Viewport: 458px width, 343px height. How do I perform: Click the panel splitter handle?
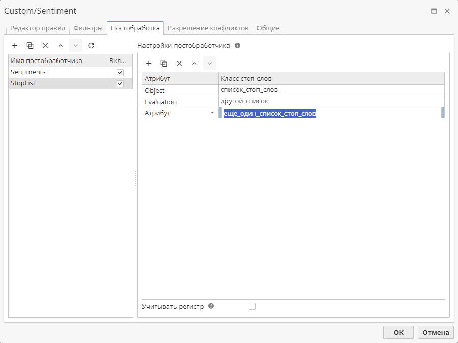135,178
